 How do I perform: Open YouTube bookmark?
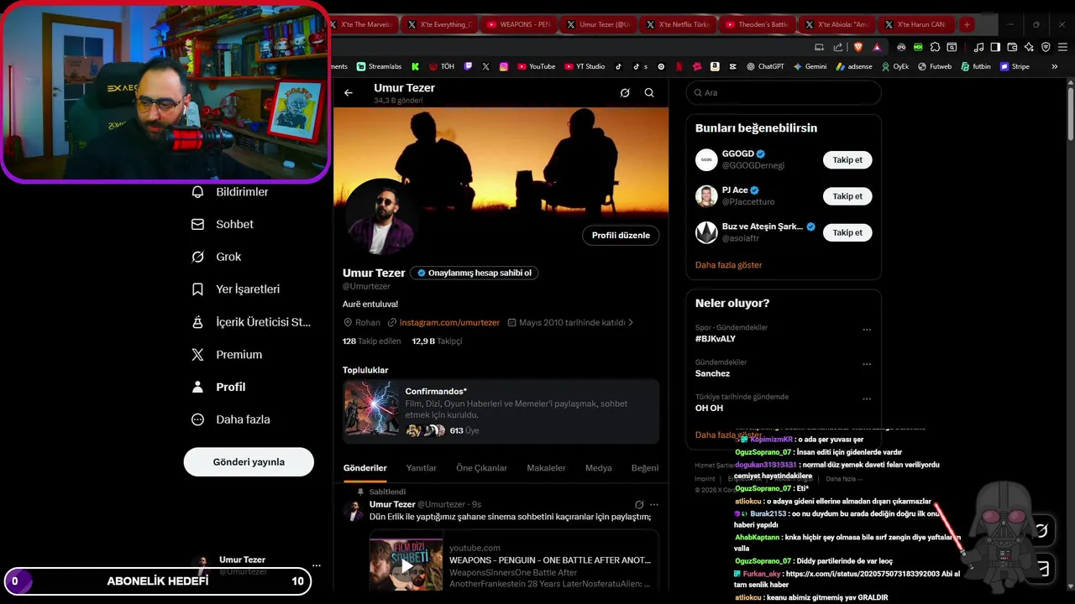[x=536, y=66]
